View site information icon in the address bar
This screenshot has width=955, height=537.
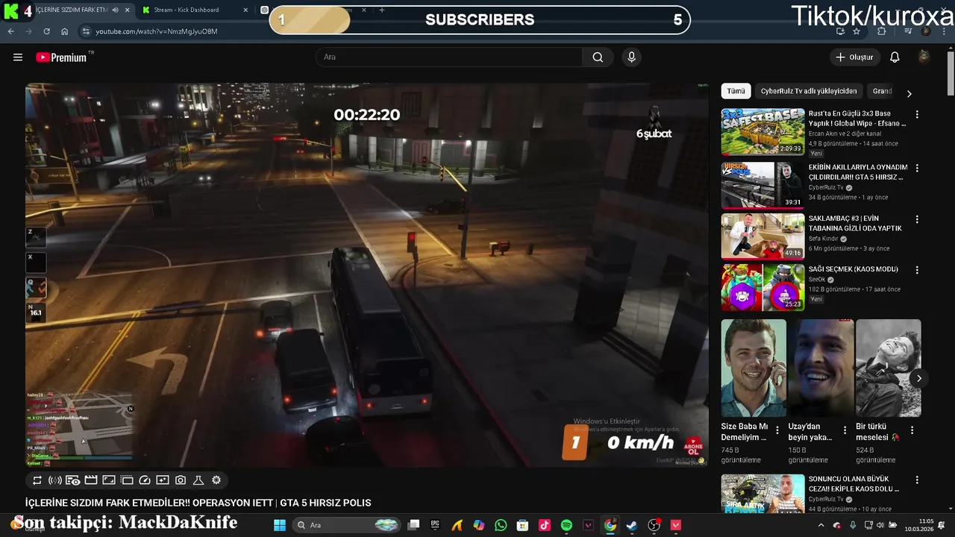pyautogui.click(x=86, y=31)
